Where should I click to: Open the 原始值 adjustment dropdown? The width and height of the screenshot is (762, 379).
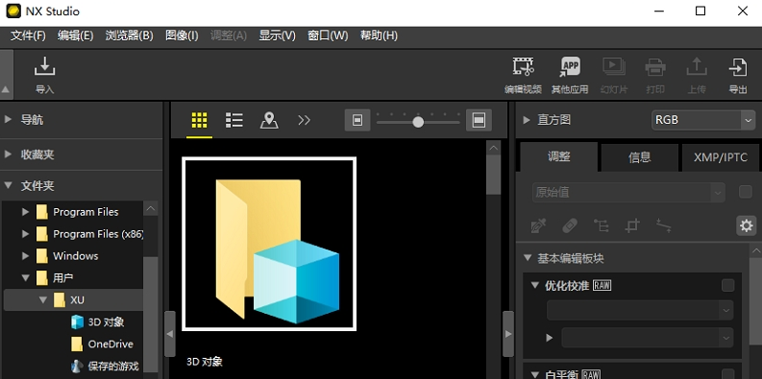click(x=628, y=192)
